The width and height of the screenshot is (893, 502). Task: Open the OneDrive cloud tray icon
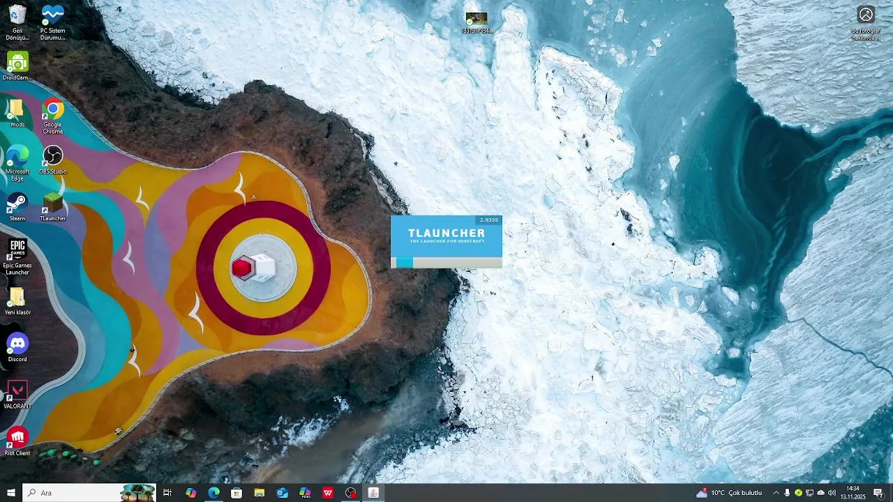coord(820,493)
